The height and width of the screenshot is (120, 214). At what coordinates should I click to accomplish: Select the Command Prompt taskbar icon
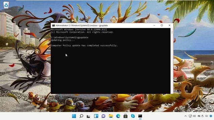point(140,116)
